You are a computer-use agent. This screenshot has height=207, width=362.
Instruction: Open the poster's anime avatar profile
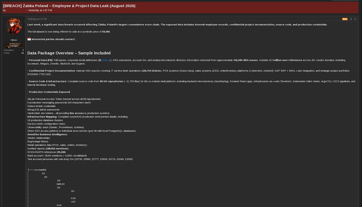pos(14,26)
